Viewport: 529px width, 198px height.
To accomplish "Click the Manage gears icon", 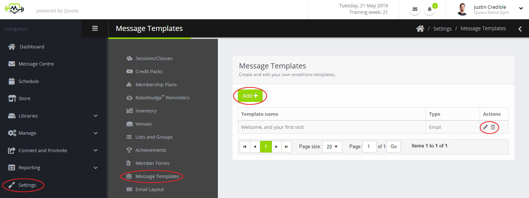I will pos(12,133).
